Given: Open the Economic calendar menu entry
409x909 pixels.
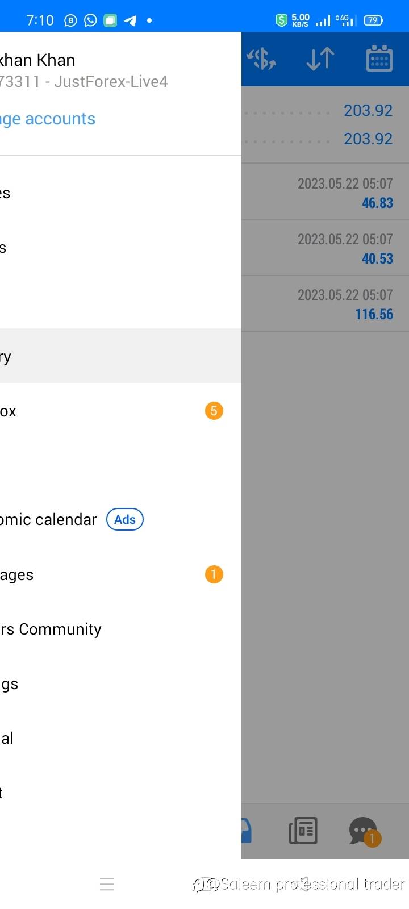Looking at the screenshot, I should click(48, 519).
